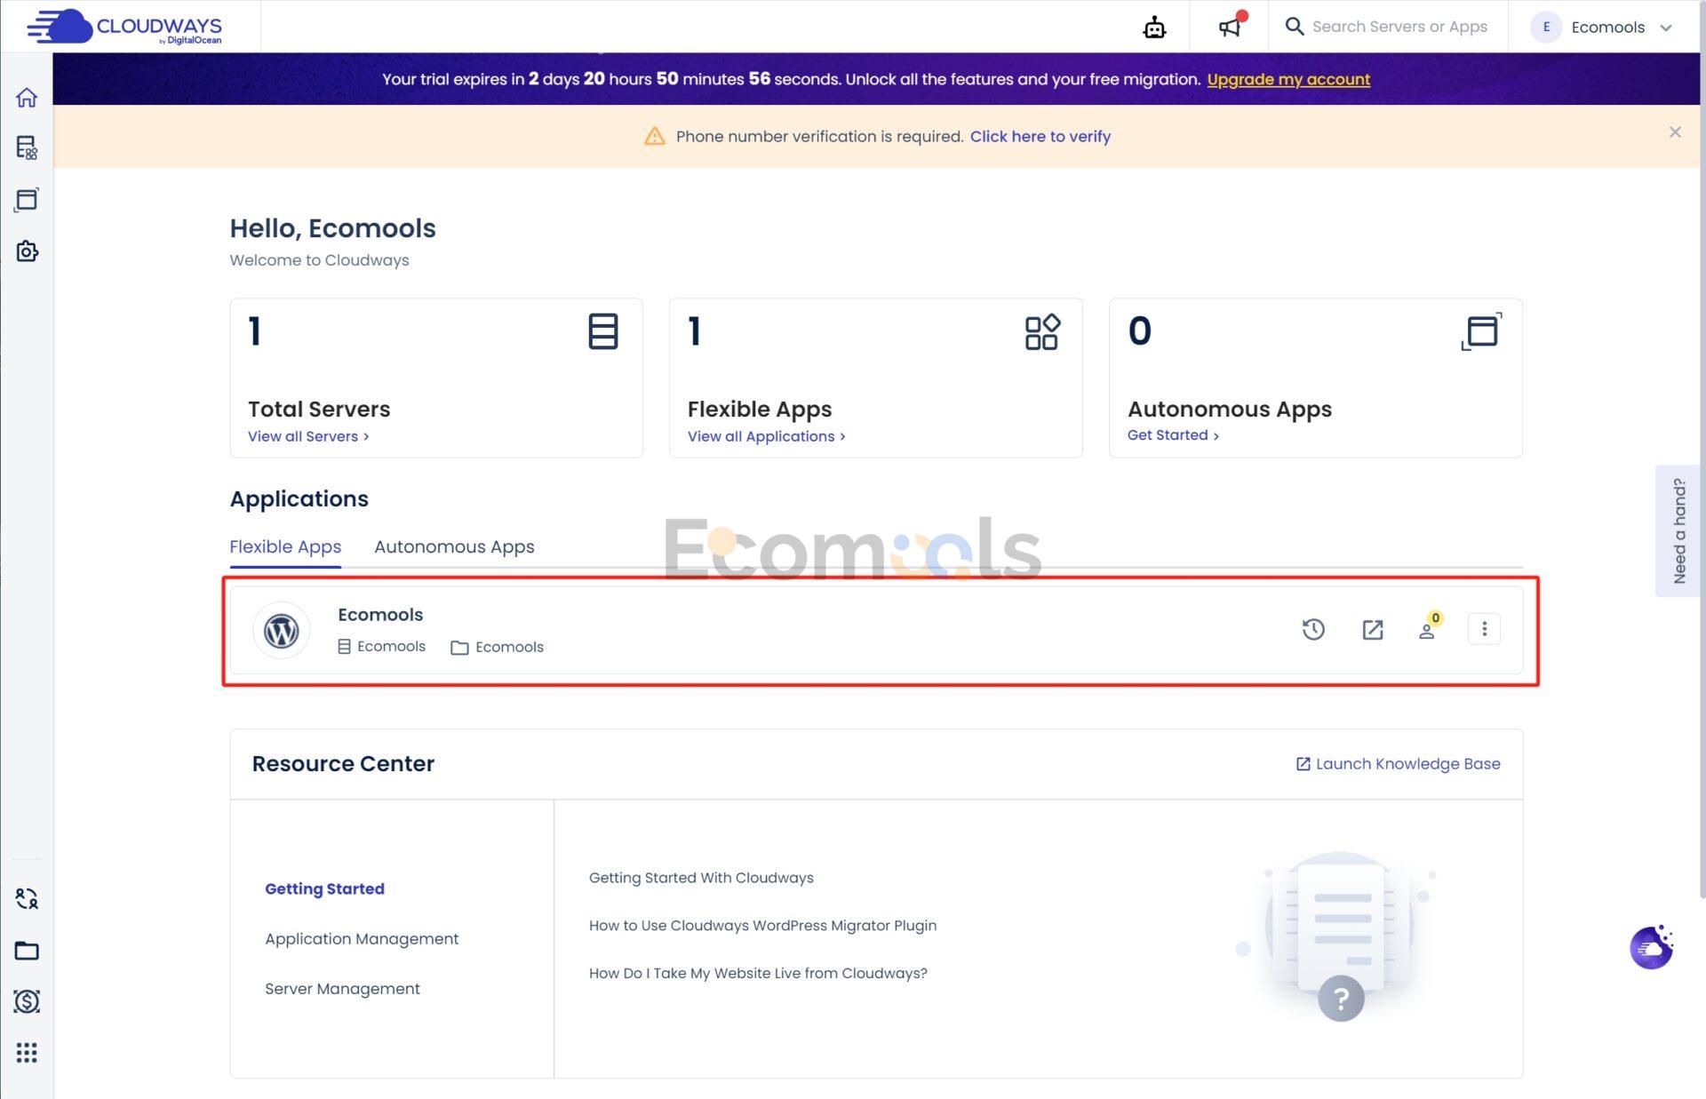Open the apps grid sidebar icon
This screenshot has height=1099, width=1706.
[27, 1053]
